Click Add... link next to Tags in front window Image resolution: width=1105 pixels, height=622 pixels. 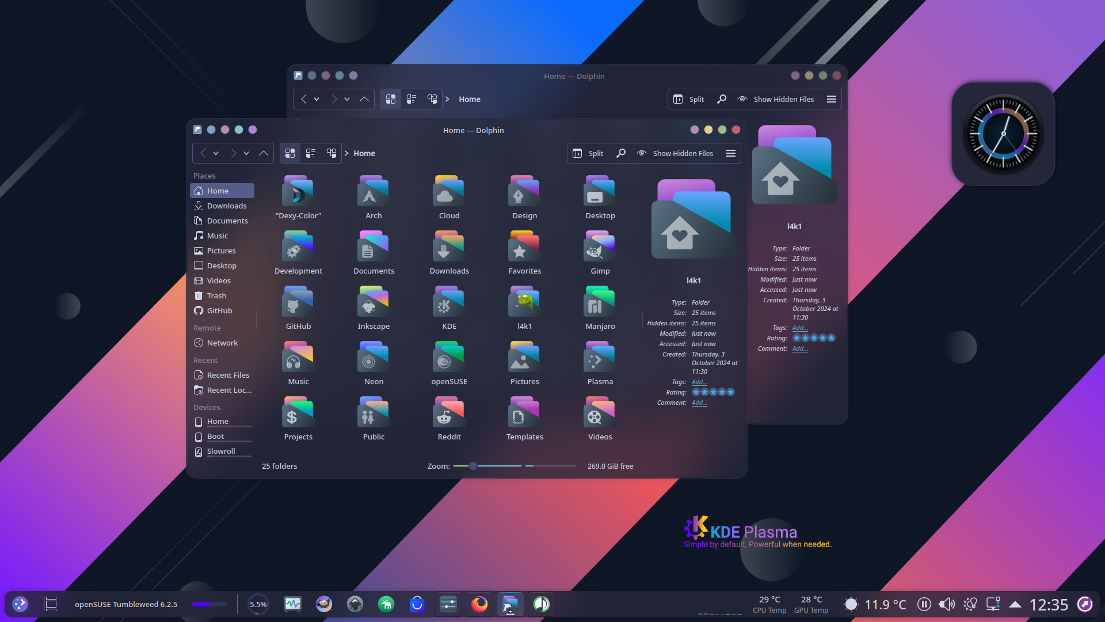click(x=699, y=382)
